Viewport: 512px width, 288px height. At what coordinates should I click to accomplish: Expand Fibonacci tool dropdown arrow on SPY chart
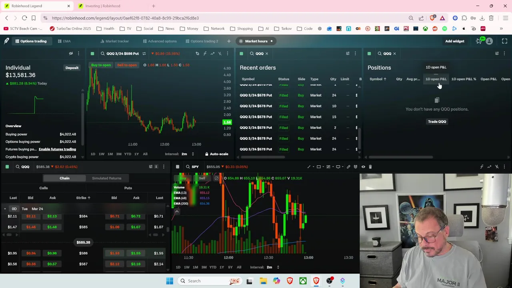[x=332, y=167]
